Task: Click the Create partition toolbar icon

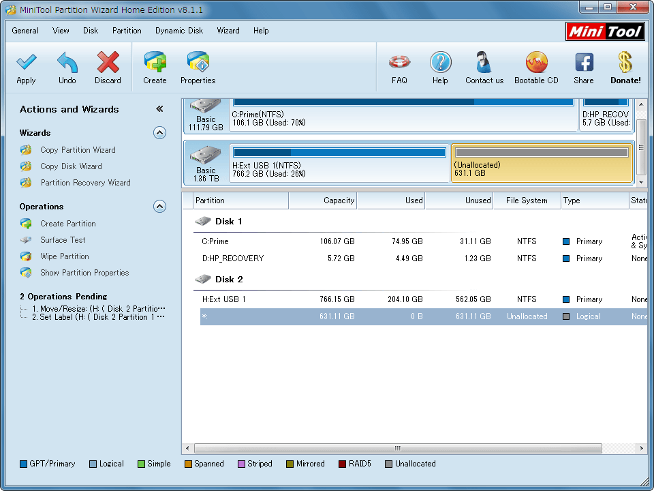Action: 155,62
